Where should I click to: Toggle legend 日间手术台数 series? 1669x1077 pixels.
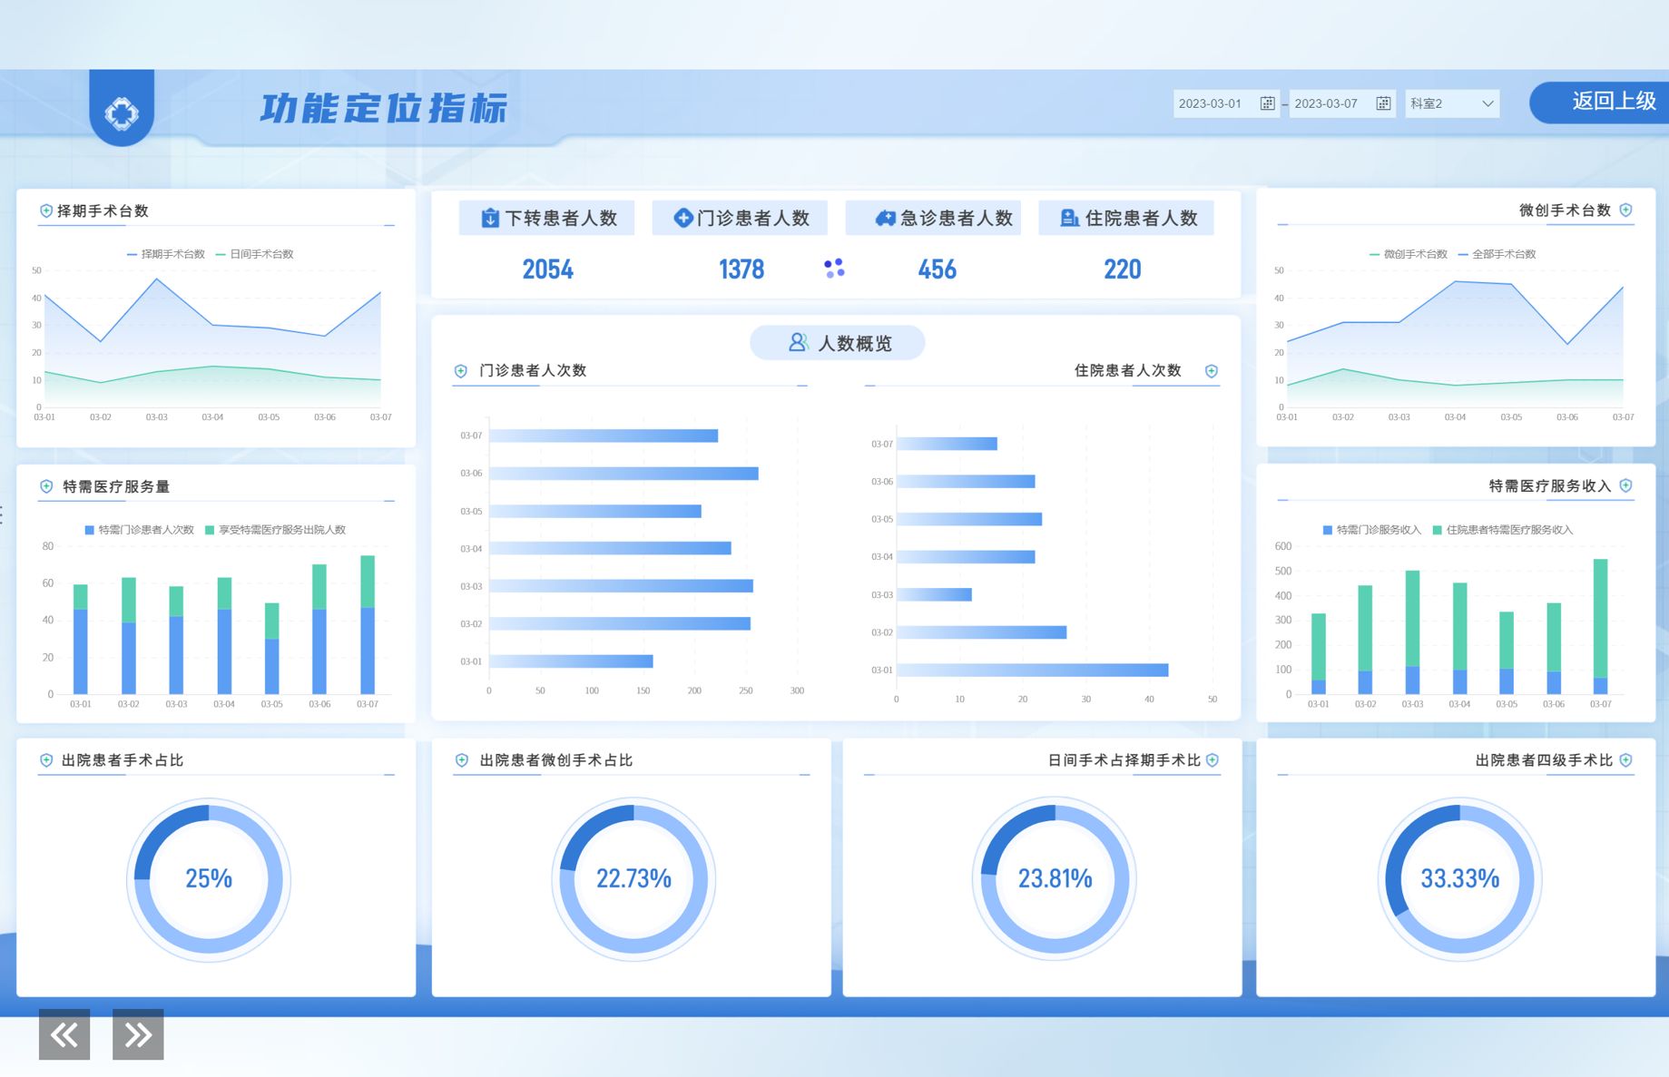[255, 254]
